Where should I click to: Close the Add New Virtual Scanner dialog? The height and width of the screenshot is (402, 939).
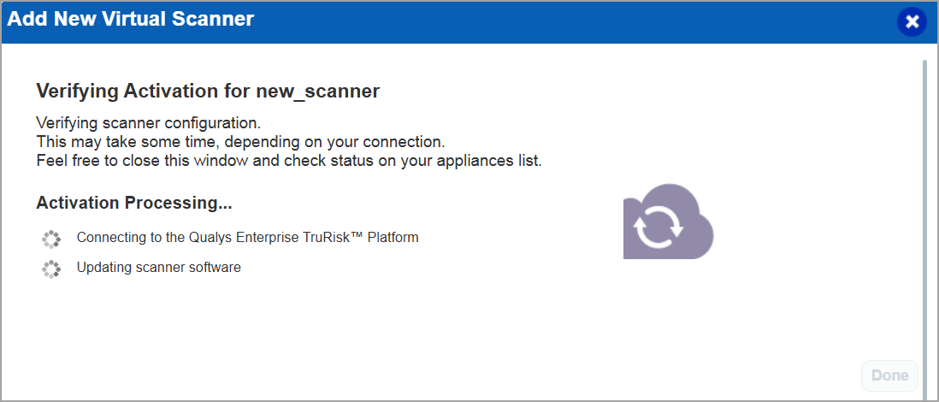912,21
